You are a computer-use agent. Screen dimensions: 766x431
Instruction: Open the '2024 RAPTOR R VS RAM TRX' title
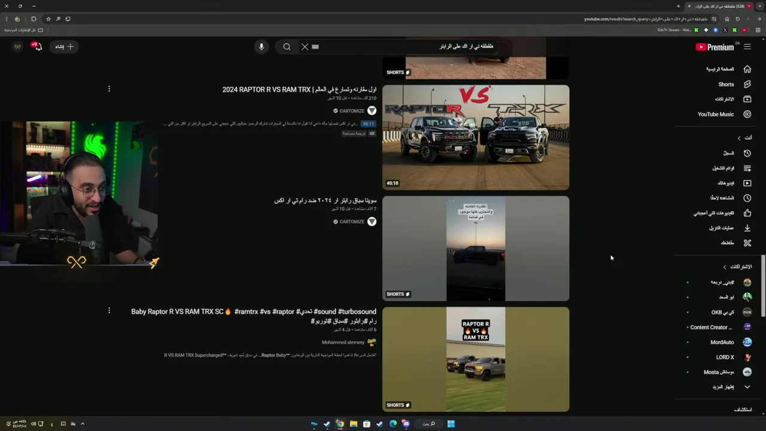coord(299,90)
